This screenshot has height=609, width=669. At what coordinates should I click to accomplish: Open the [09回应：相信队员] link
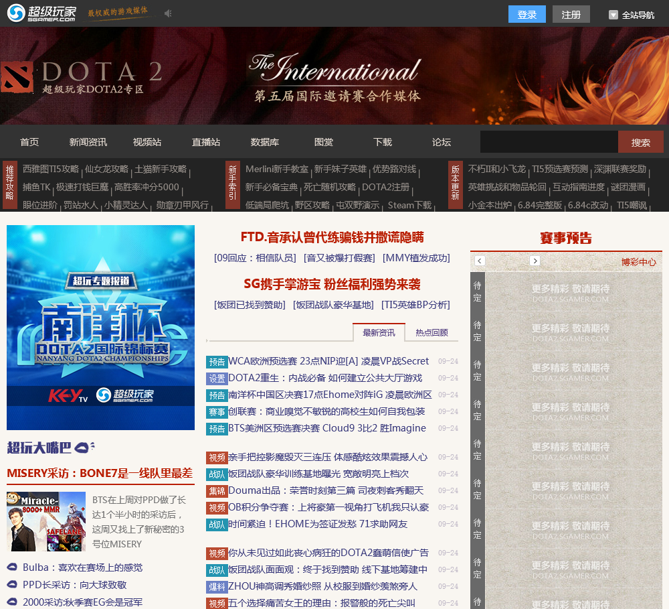255,258
